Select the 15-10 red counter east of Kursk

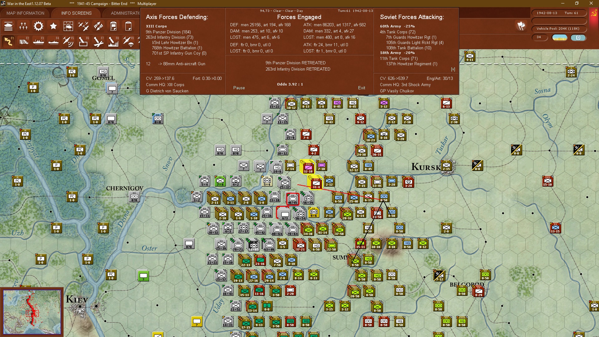(548, 181)
